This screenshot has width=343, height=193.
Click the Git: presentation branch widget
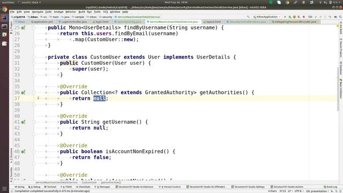click(x=317, y=191)
